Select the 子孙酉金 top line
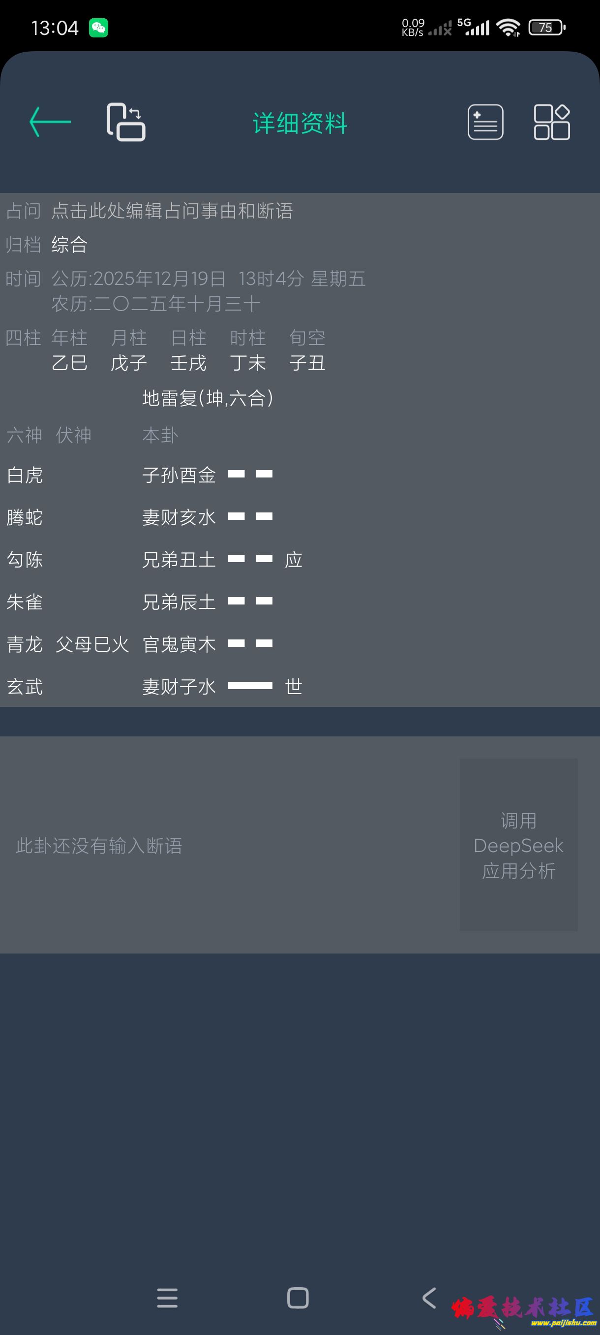Image resolution: width=600 pixels, height=1335 pixels. click(208, 475)
